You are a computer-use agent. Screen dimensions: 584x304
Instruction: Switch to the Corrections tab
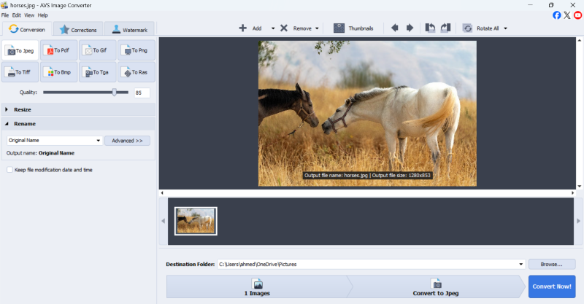coord(78,30)
